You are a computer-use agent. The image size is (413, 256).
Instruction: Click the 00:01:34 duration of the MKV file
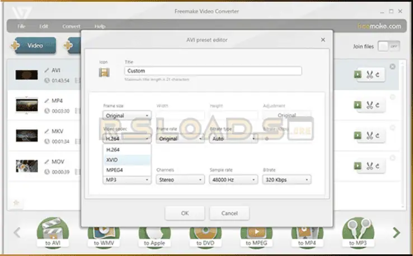[60, 141]
